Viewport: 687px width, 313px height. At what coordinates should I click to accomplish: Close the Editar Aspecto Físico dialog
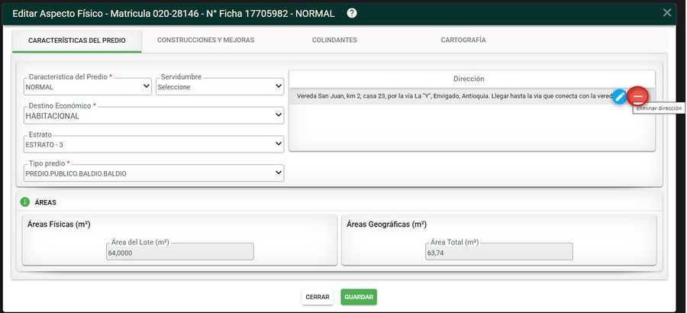[667, 13]
